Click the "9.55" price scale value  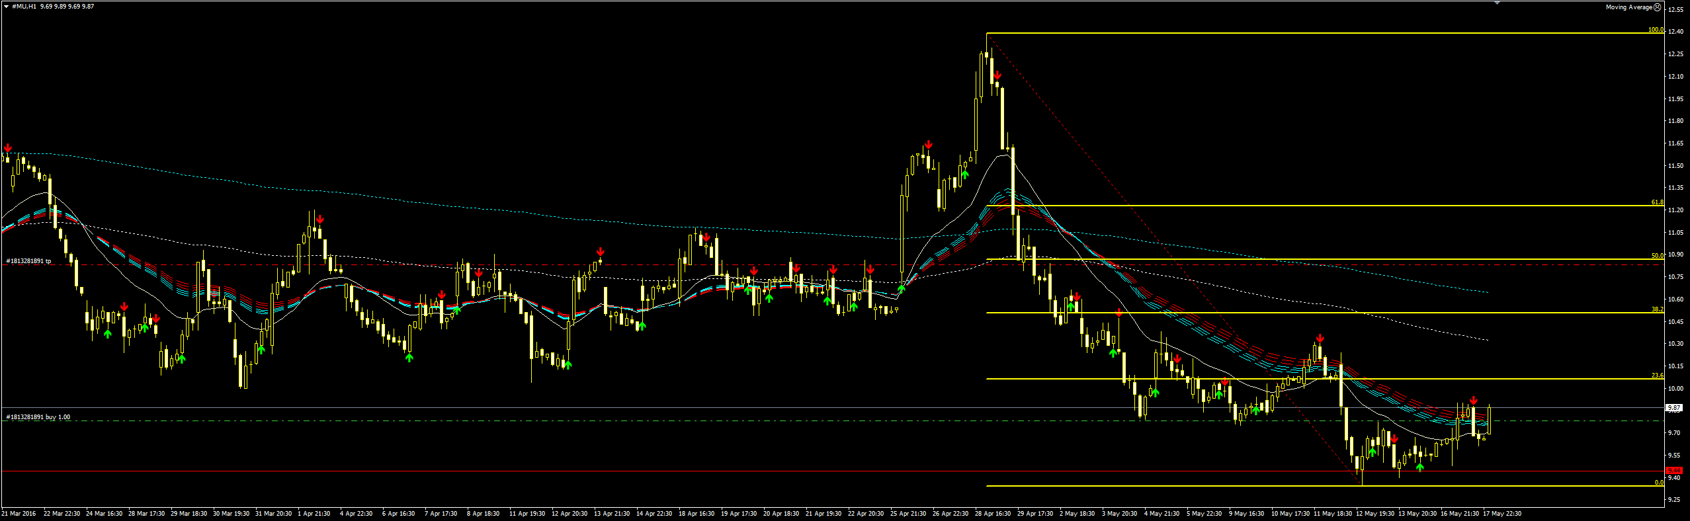pyautogui.click(x=1675, y=456)
